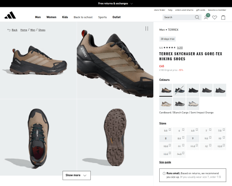Click the notify bell on size 5.5
Viewport: 232px width, 186px height.
[170, 130]
